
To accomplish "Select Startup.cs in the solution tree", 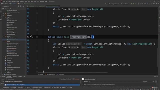I will [9, 72].
